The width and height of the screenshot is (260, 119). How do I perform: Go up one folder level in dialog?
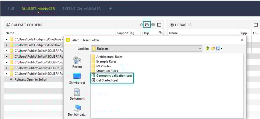(207, 49)
